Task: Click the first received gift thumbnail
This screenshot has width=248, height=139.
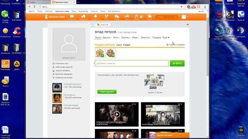Action: [100, 53]
